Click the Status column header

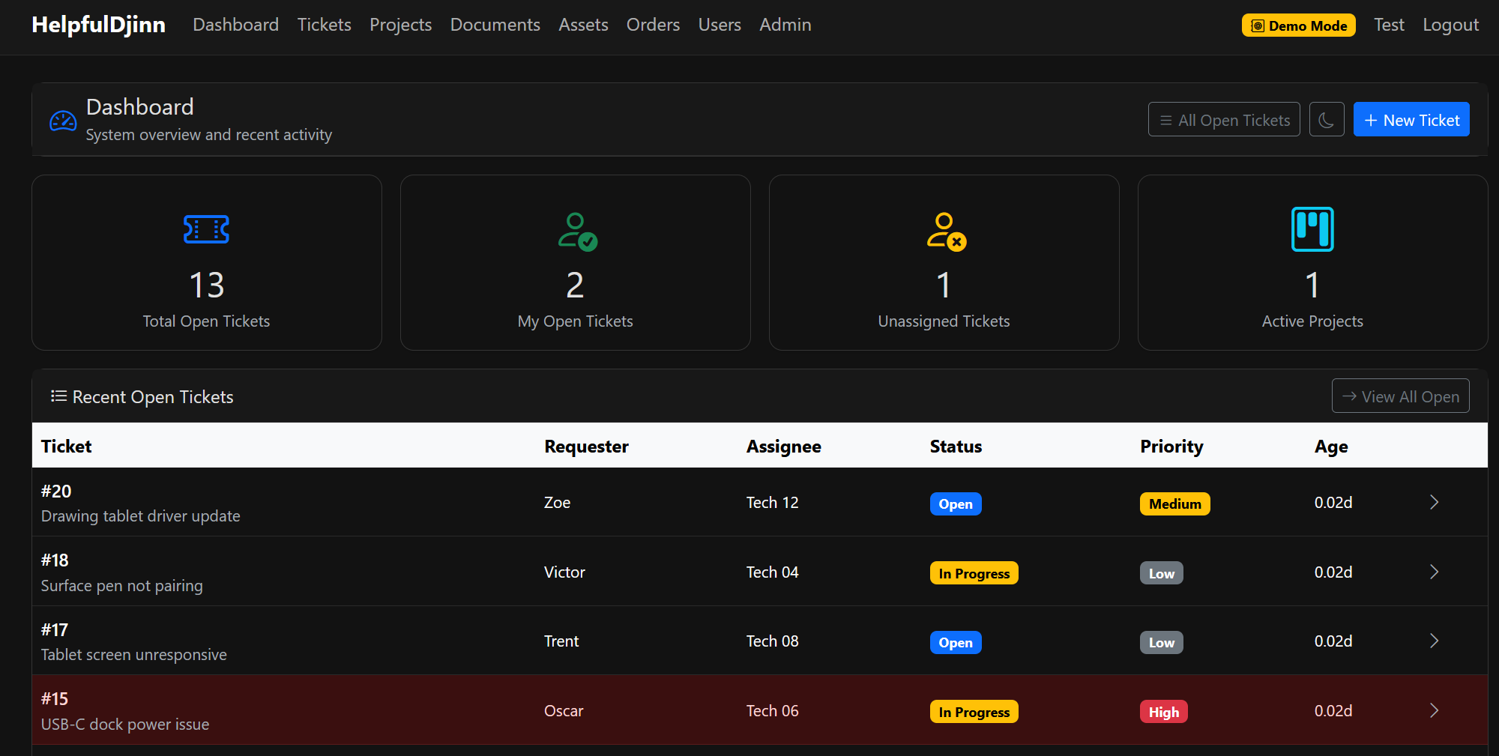[x=956, y=447]
